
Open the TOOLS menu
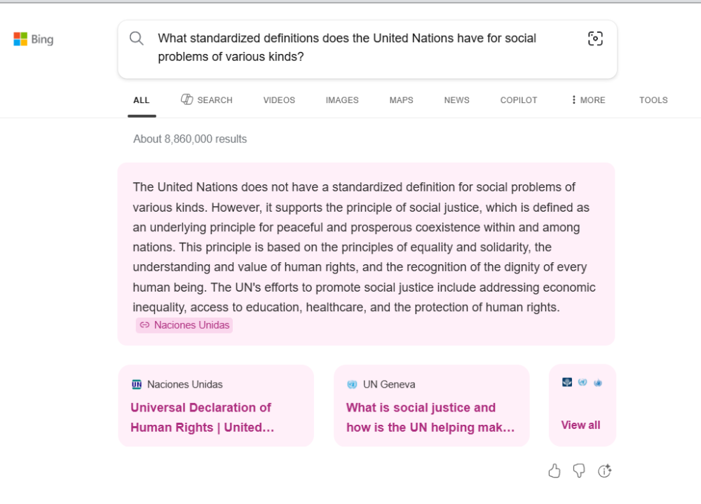[653, 100]
